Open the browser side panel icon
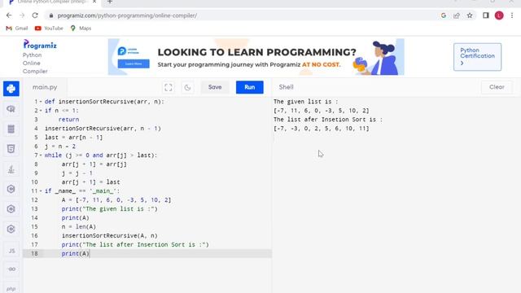 (x=486, y=15)
